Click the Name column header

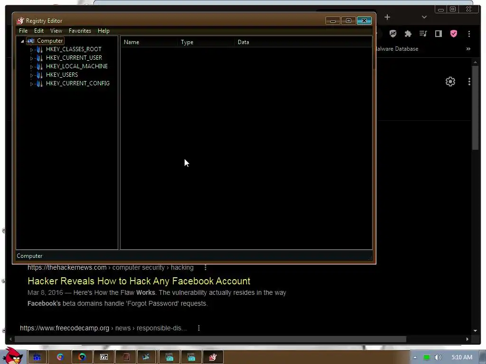click(x=149, y=42)
